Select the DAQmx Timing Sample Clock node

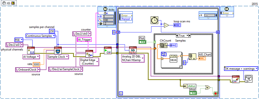58,51
